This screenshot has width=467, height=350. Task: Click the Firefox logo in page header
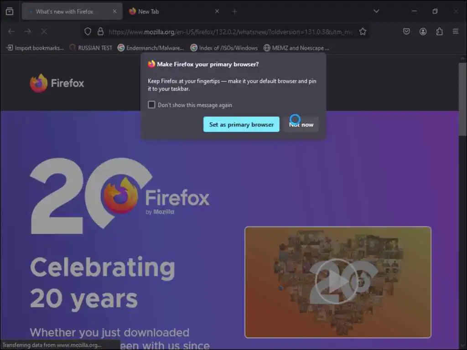(x=57, y=83)
